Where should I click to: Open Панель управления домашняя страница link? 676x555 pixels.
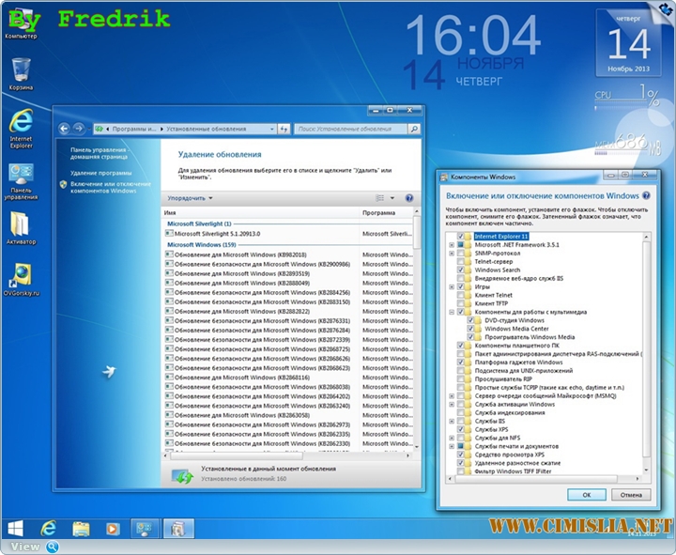(x=100, y=153)
